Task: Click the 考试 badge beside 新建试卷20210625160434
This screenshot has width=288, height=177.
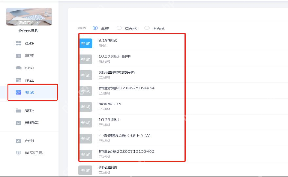Action: point(86,91)
